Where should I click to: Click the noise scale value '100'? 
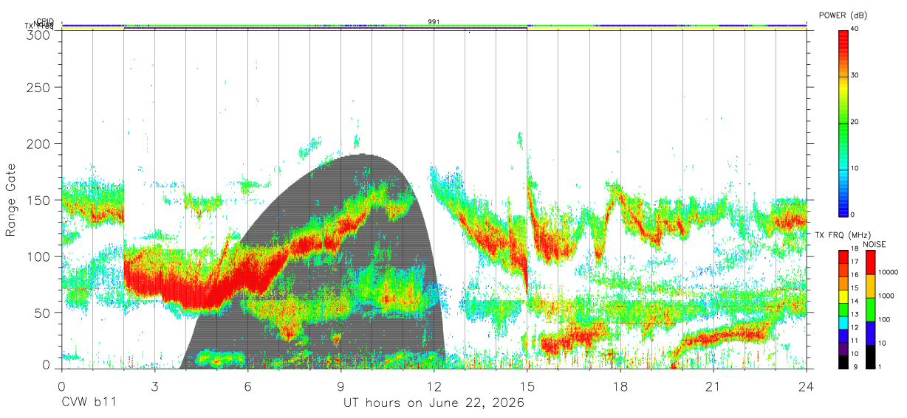(x=885, y=320)
